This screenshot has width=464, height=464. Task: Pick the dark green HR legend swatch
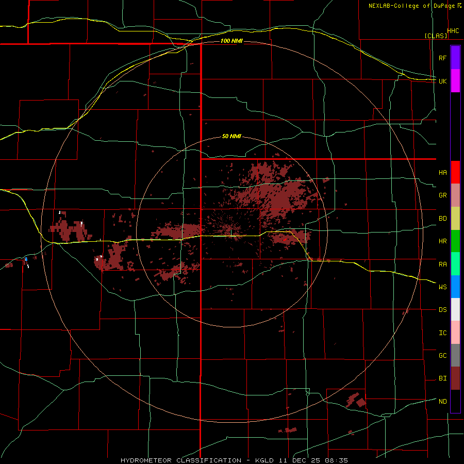pos(455,241)
